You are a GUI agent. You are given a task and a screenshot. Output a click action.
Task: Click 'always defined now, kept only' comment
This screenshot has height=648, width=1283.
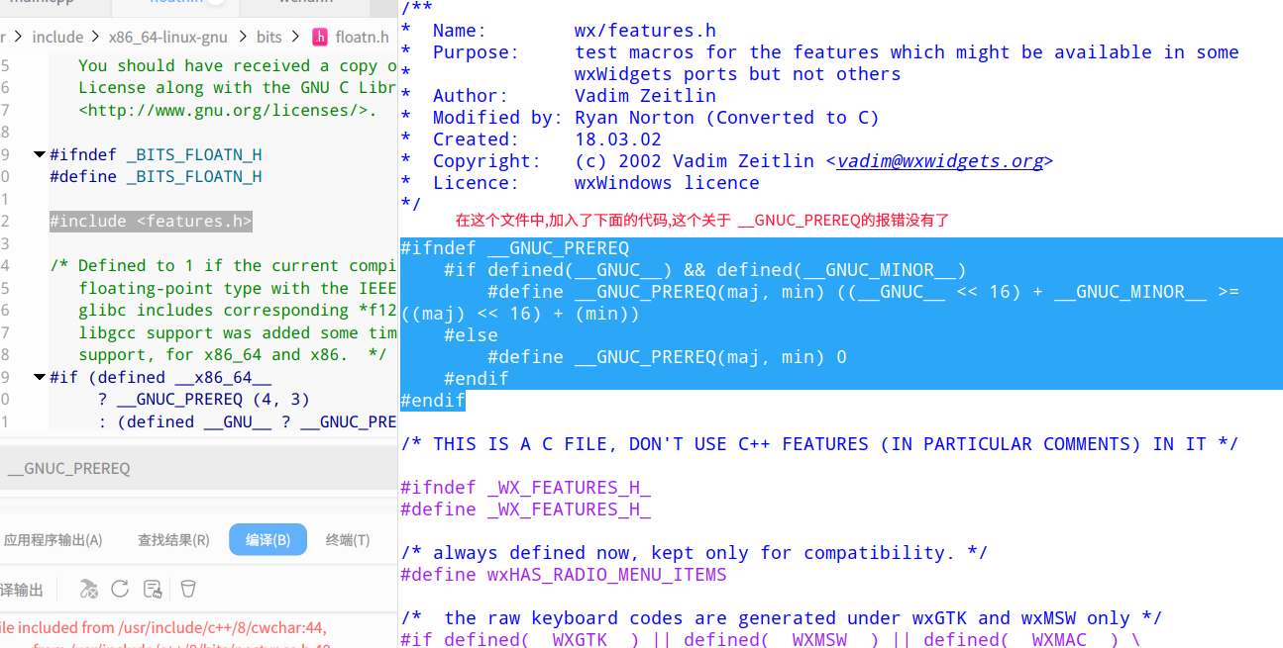[x=694, y=553]
